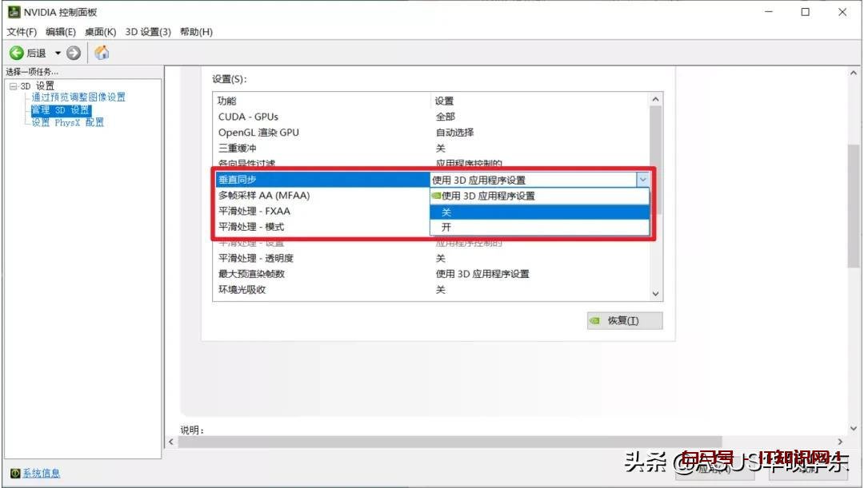
Task: Click the 恢复(I) restore button
Action: (624, 320)
